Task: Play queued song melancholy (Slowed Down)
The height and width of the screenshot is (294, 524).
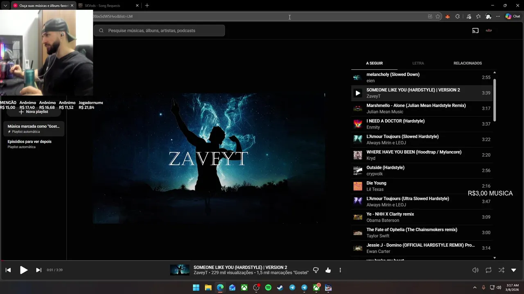Action: pos(422,78)
